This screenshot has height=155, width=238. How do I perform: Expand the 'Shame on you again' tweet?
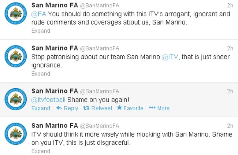pyautogui.click(x=41, y=108)
